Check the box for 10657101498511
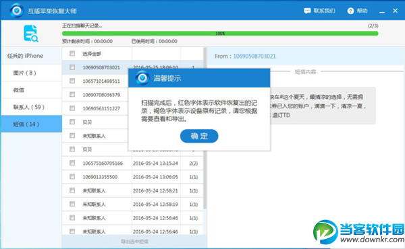 (x=72, y=81)
